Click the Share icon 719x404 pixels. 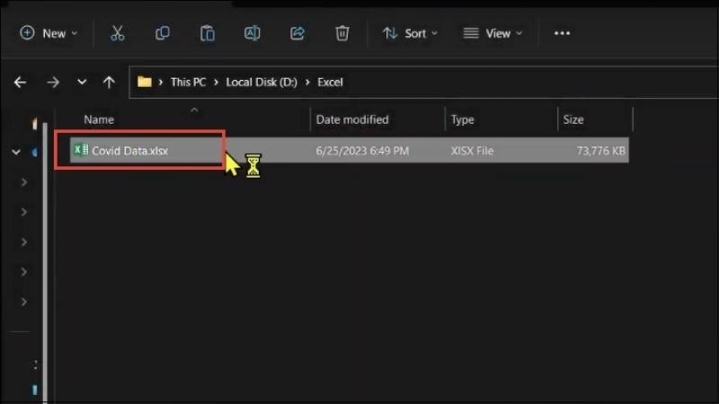point(297,33)
